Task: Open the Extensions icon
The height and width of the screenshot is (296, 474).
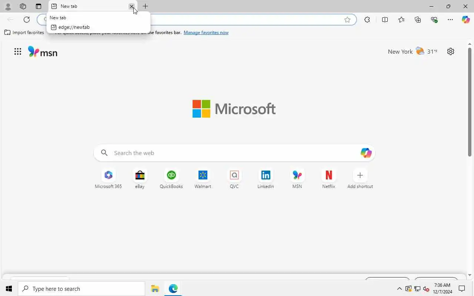Action: (x=367, y=20)
